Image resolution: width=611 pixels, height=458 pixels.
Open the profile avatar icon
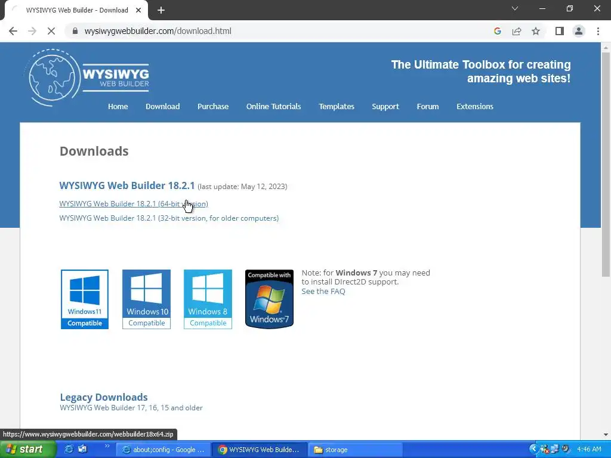coord(579,31)
